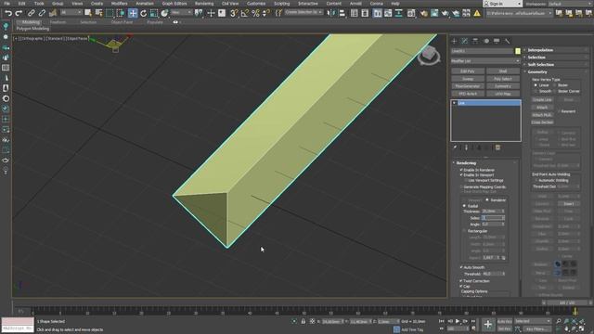Activate the Unlink Selection tool
The height and width of the screenshot is (334, 594).
[x=42, y=13]
